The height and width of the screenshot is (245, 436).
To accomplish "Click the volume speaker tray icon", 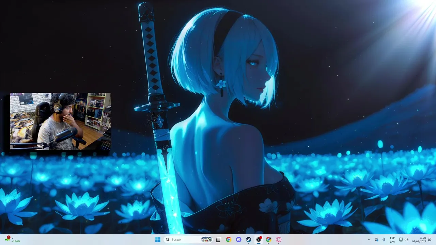I will (406, 240).
